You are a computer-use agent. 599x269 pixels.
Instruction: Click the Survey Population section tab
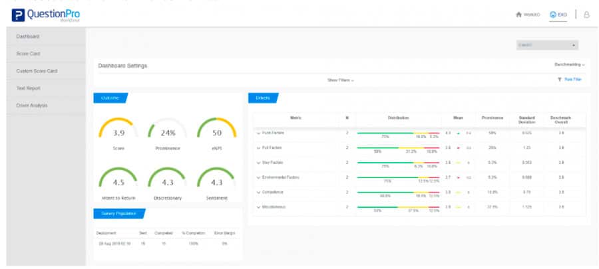pos(119,213)
